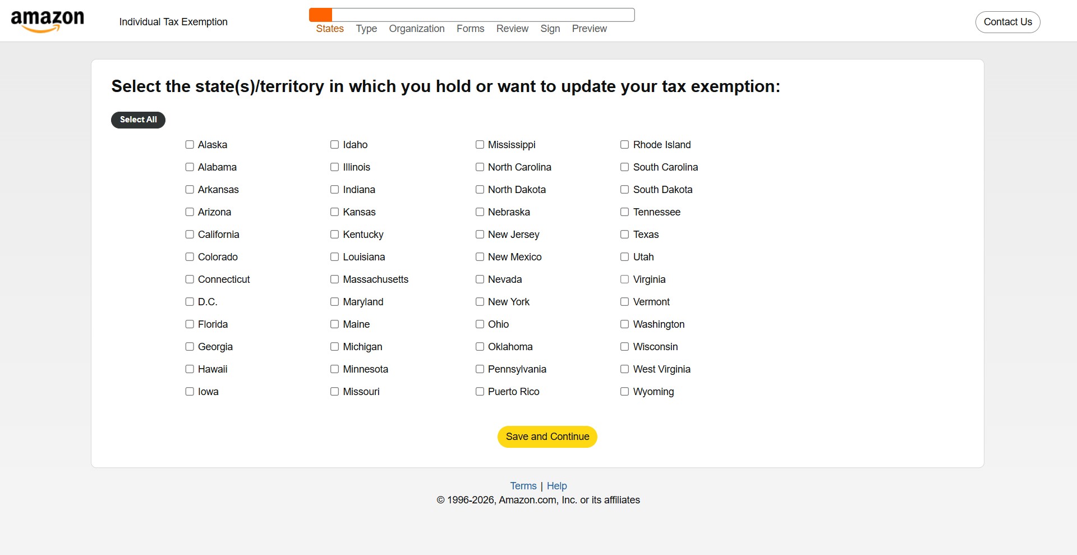Click the Amazon logo
The height and width of the screenshot is (555, 1077).
(x=47, y=21)
